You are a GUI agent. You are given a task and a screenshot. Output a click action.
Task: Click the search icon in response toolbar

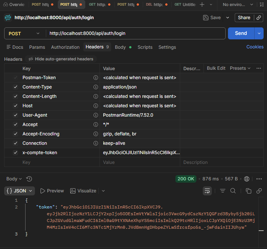pos(233,191)
